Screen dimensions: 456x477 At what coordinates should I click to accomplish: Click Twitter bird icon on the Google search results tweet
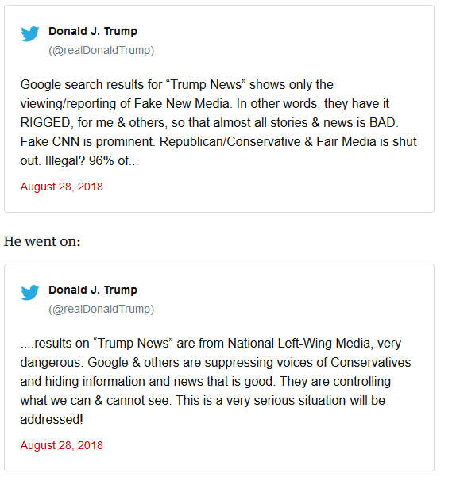30,34
